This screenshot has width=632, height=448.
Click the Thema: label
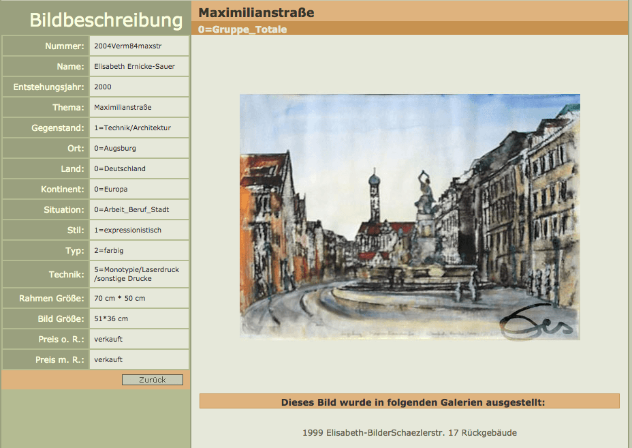tap(68, 107)
